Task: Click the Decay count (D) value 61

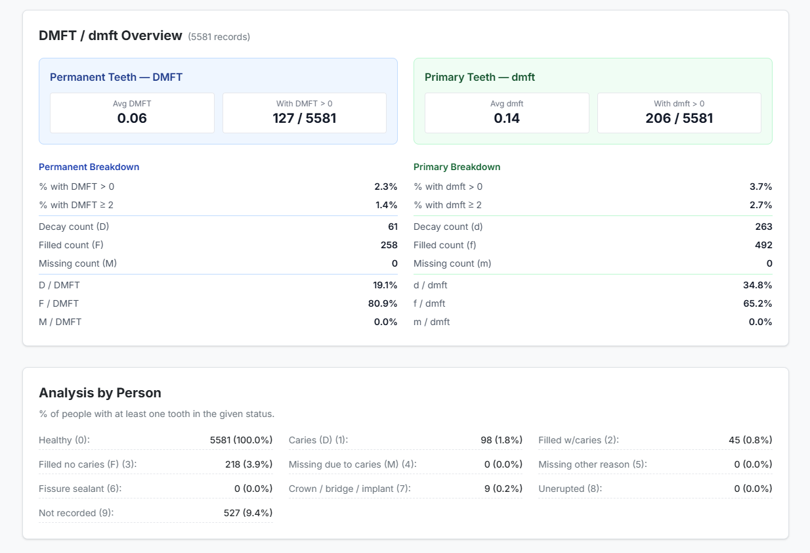Action: pyautogui.click(x=393, y=227)
